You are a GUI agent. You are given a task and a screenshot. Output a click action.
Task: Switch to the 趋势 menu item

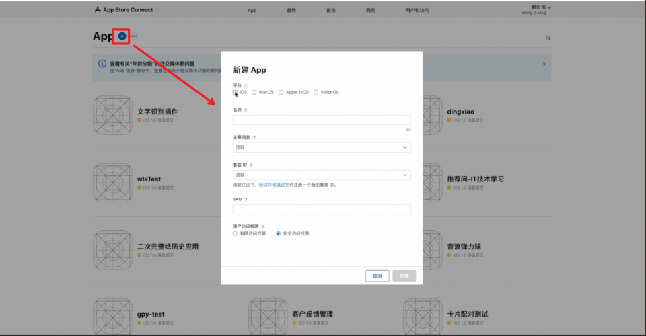coord(291,10)
